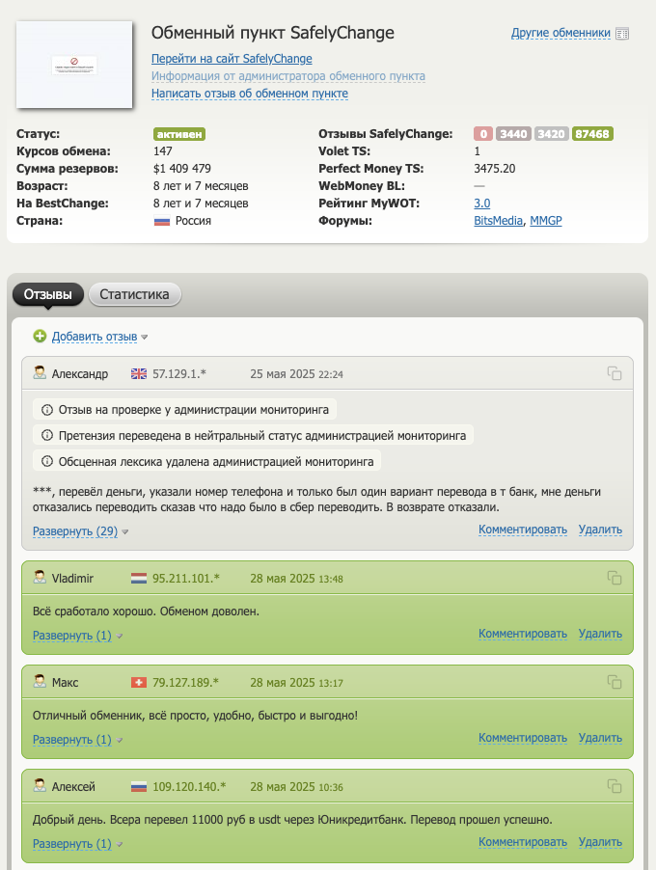The image size is (656, 870).
Task: Copy Макс's review via copy icon
Action: click(x=615, y=682)
